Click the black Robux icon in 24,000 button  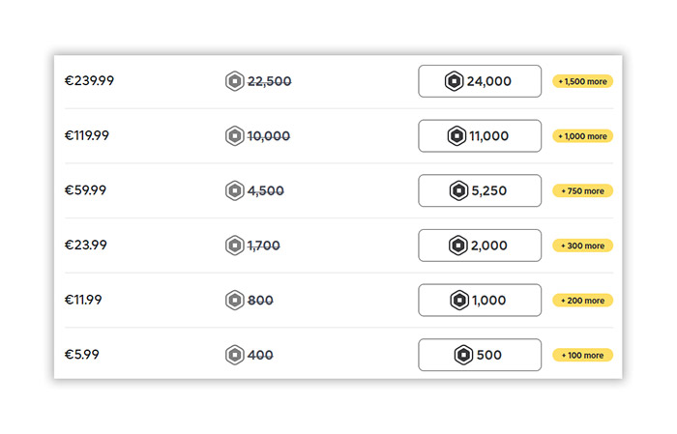tap(453, 81)
